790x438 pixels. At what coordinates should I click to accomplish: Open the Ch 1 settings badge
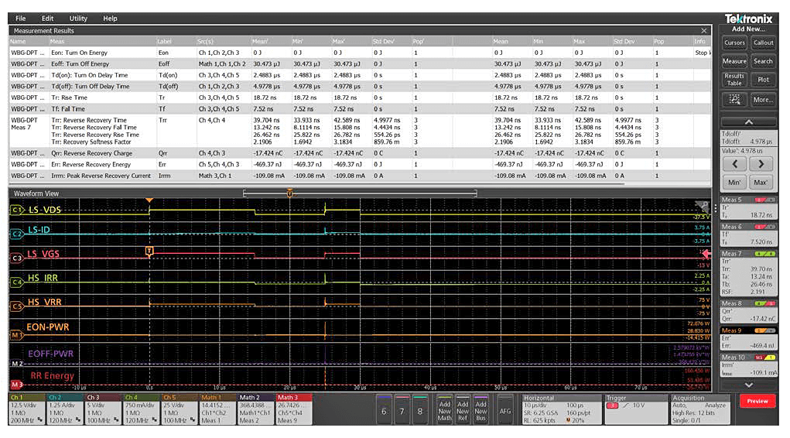(27, 409)
